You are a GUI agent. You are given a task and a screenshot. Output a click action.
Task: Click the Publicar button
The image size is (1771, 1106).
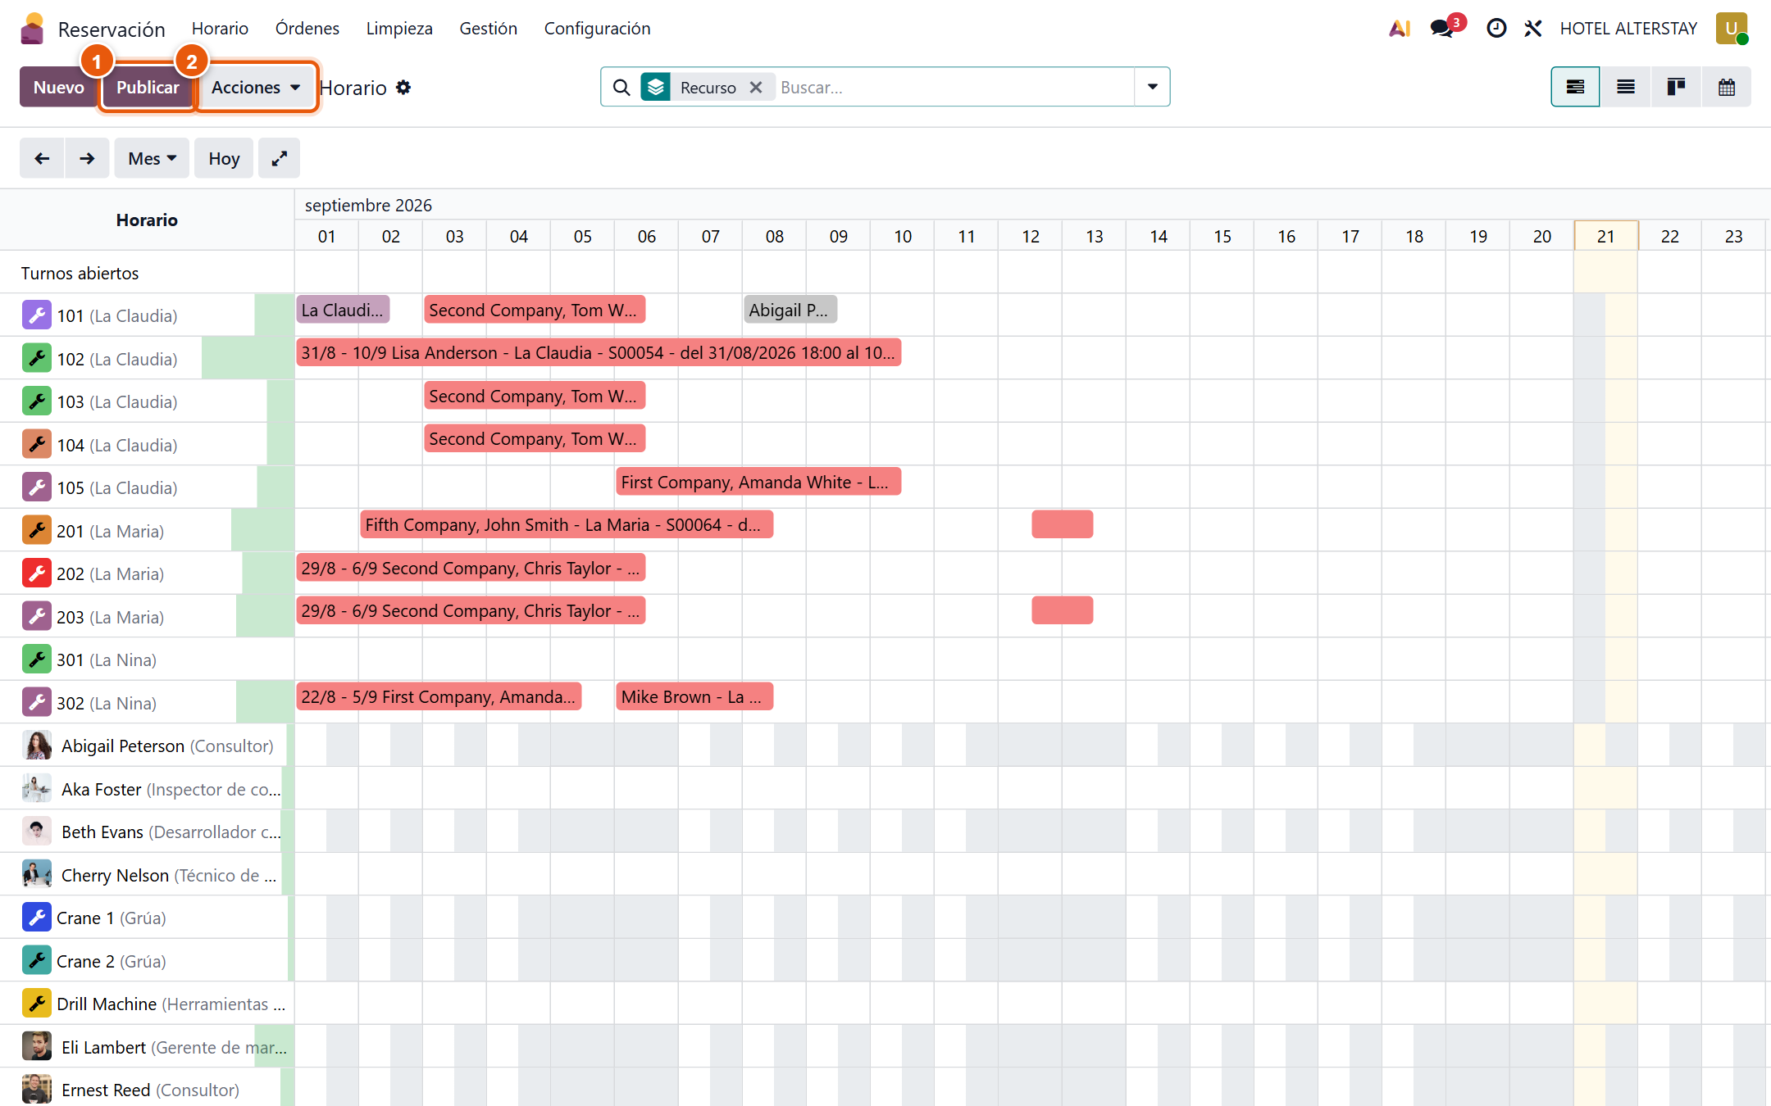click(x=148, y=88)
